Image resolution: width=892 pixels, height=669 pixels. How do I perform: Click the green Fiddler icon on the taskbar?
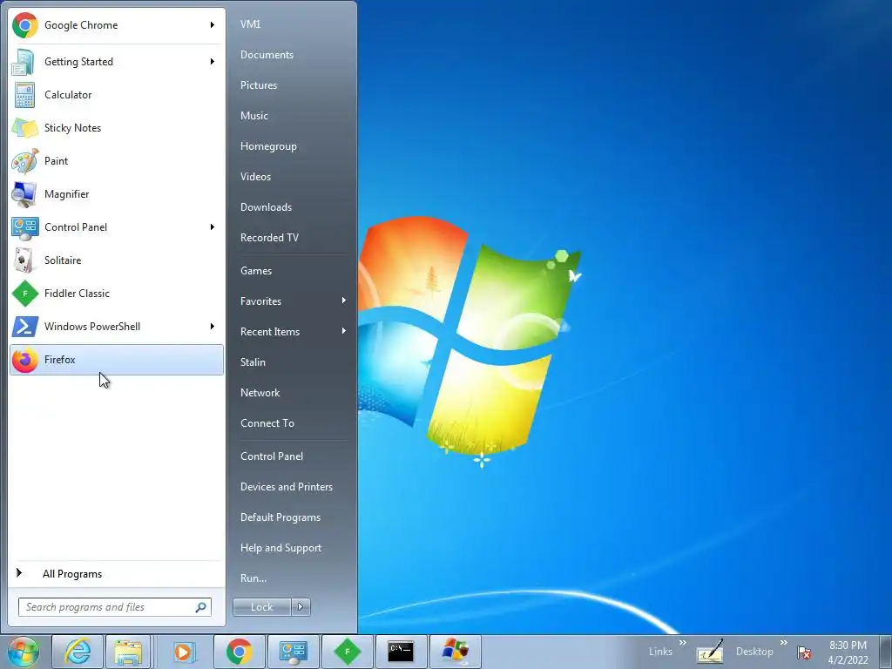[x=347, y=652]
